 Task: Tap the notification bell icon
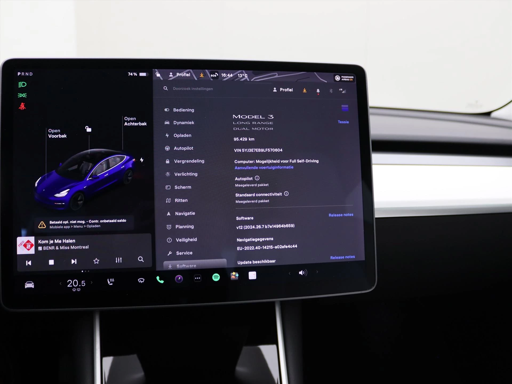(318, 90)
